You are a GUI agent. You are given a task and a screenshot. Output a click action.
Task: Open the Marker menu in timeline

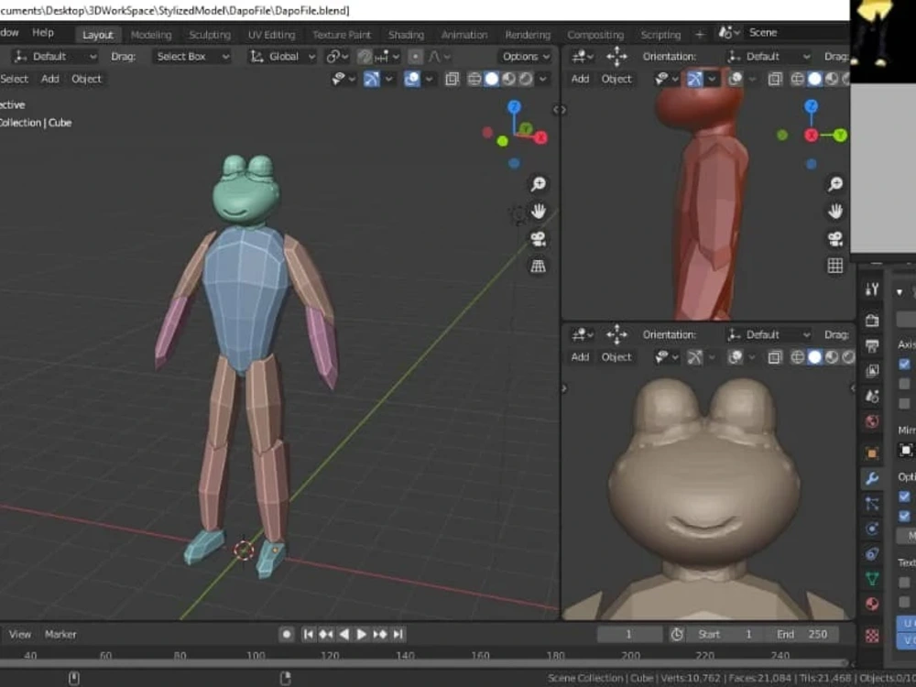(60, 635)
